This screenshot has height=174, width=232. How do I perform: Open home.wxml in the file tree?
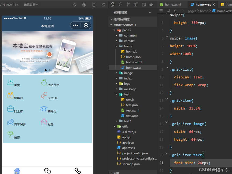click(x=134, y=62)
